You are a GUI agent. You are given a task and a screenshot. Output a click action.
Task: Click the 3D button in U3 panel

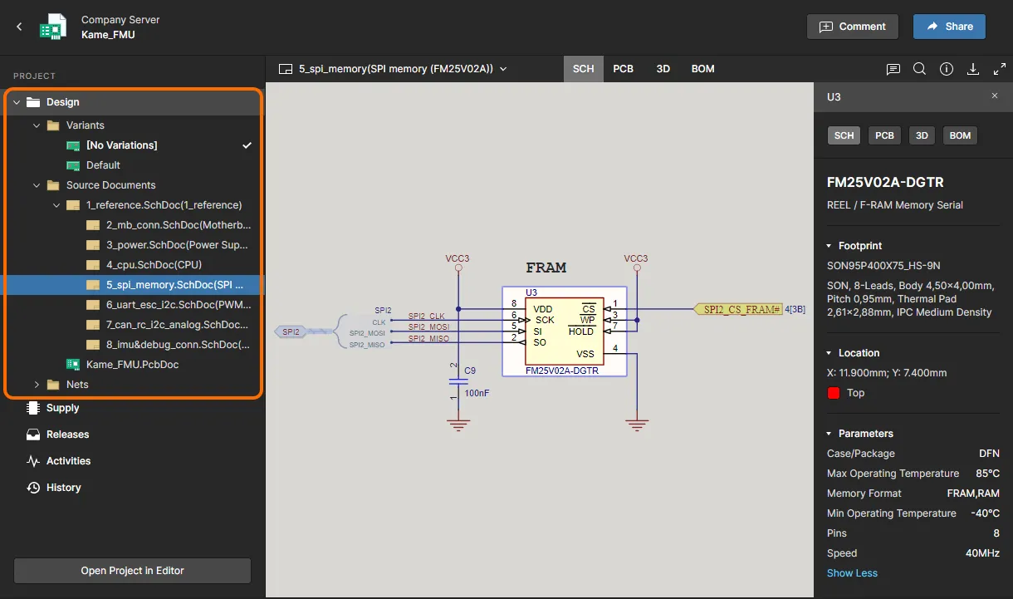click(922, 135)
